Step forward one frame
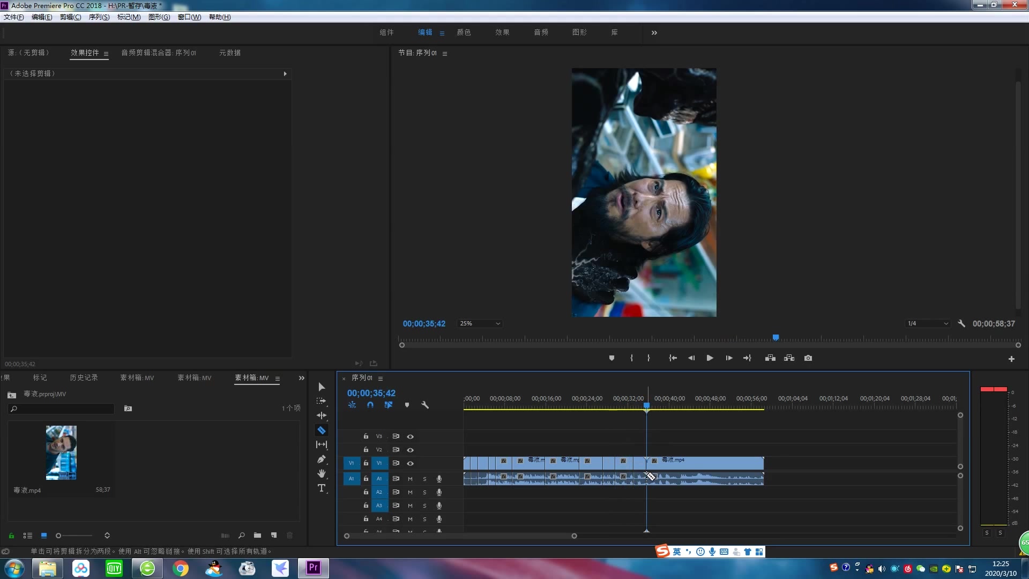The height and width of the screenshot is (579, 1029). pyautogui.click(x=729, y=358)
